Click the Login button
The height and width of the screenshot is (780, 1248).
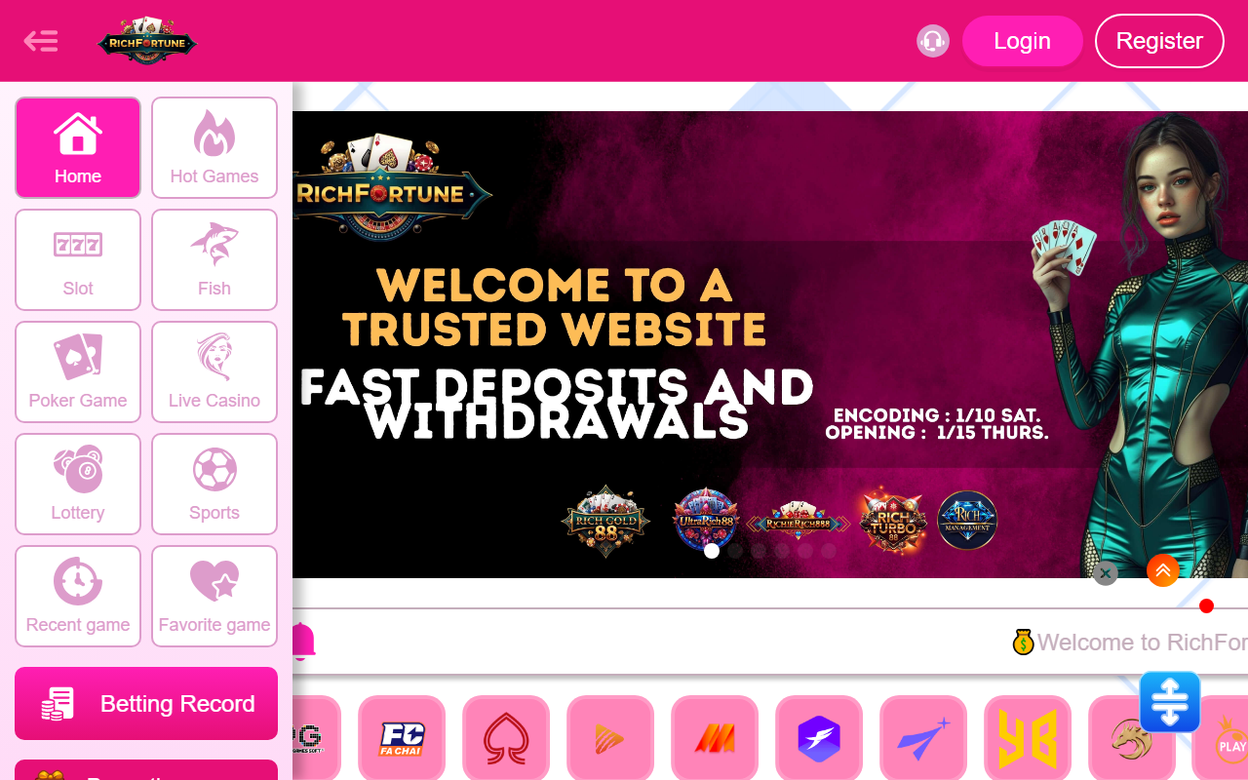tap(1022, 41)
